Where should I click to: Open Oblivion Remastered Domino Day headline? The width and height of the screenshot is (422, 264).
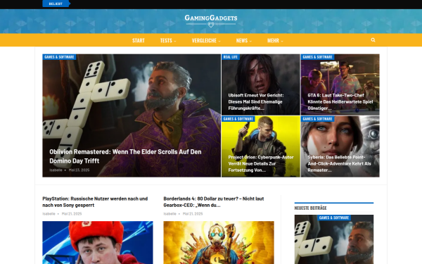125,156
